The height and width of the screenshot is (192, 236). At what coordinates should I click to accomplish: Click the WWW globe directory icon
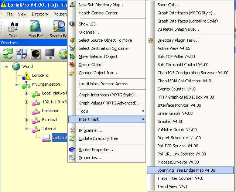coord(63,54)
